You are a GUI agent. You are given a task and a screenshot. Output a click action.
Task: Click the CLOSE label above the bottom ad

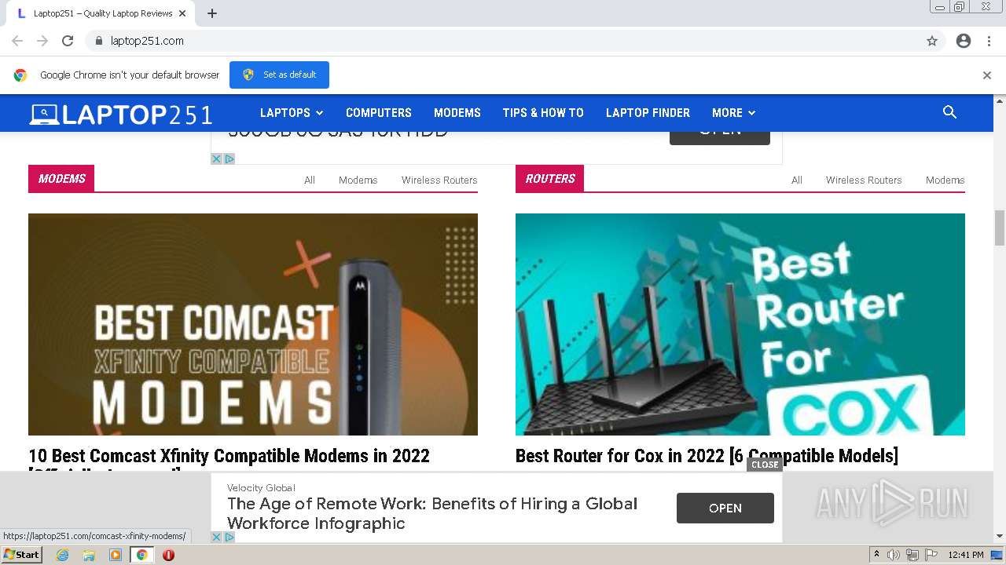765,465
